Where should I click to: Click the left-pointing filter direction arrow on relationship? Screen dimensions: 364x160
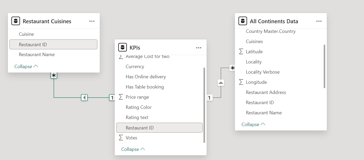84,98
